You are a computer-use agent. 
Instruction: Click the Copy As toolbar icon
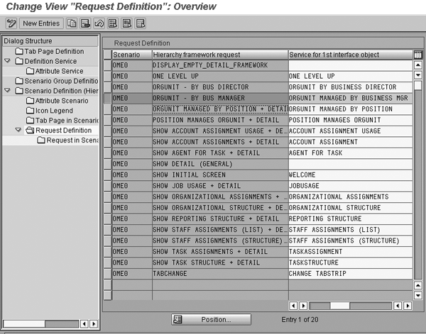[72, 23]
